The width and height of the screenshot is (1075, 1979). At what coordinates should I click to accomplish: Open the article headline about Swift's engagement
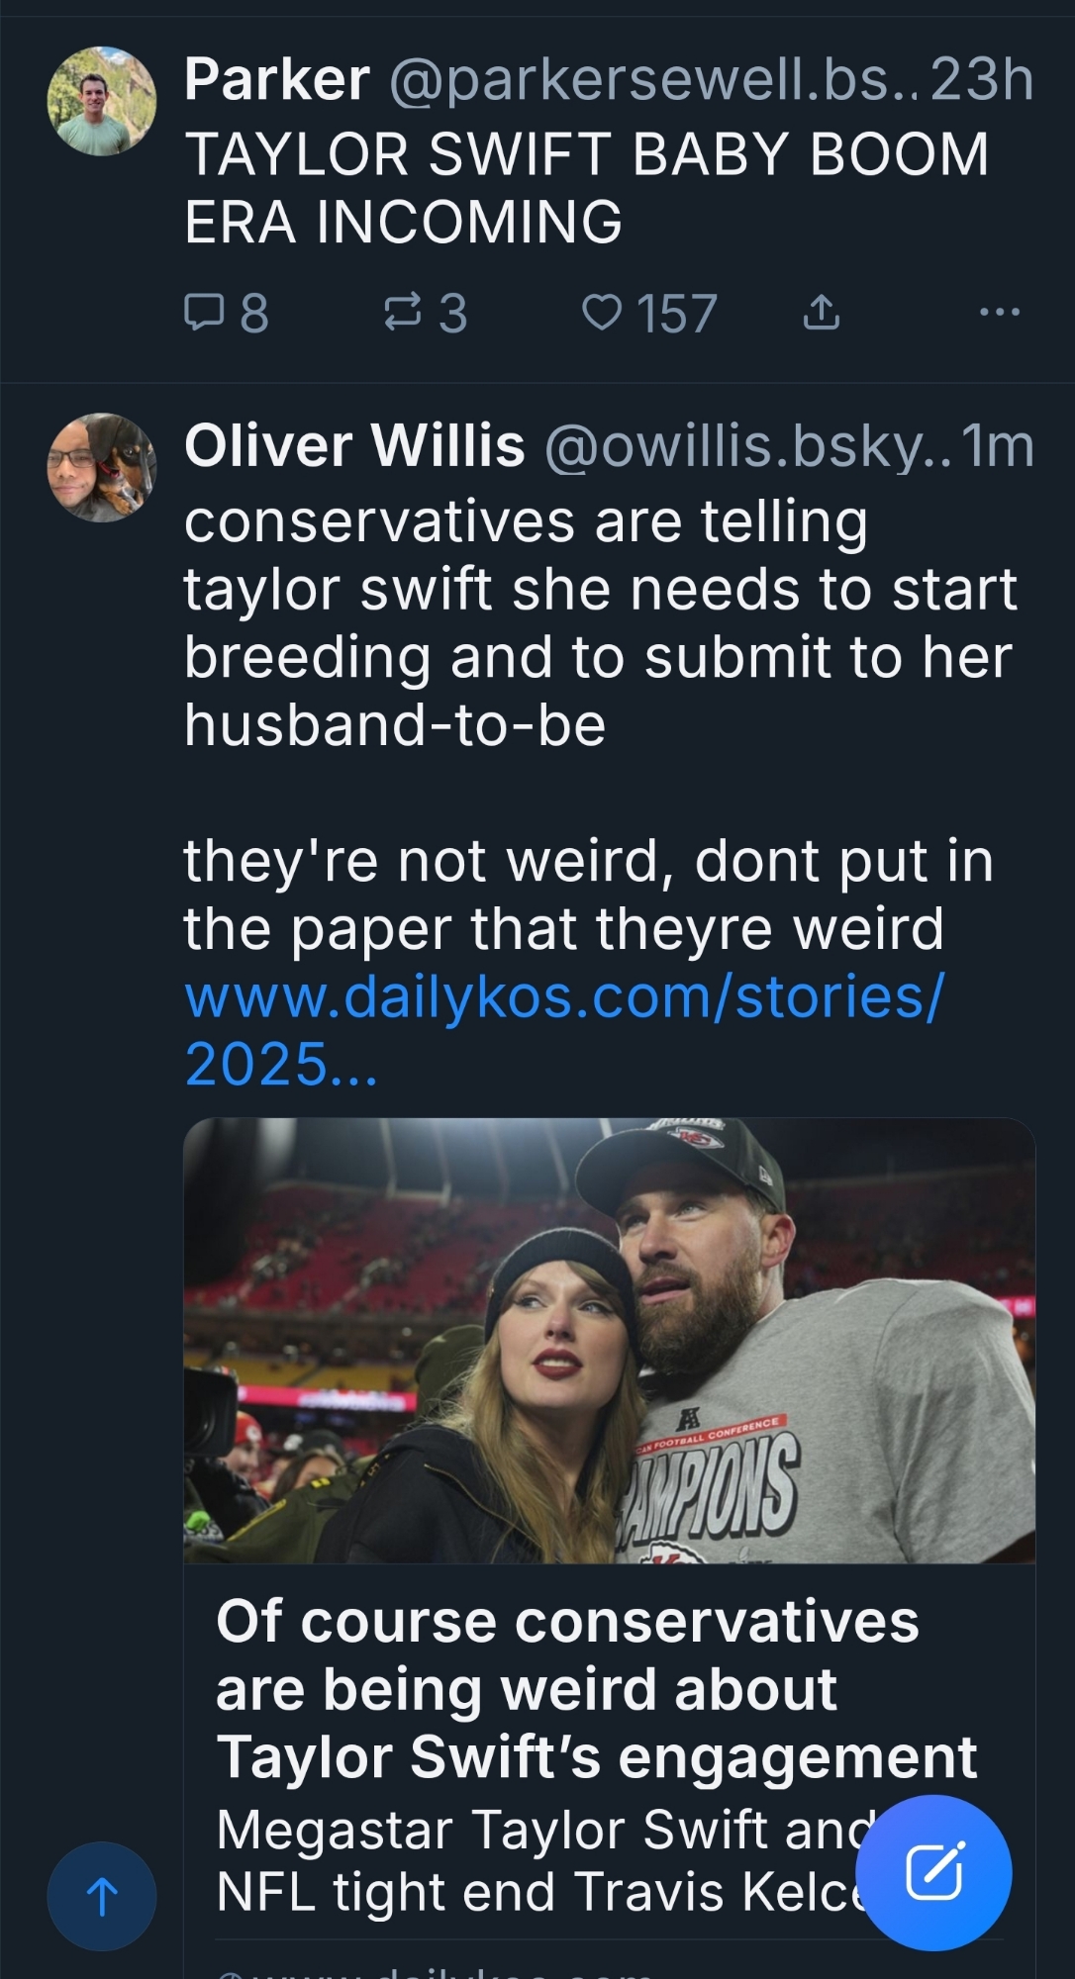pyautogui.click(x=596, y=1688)
